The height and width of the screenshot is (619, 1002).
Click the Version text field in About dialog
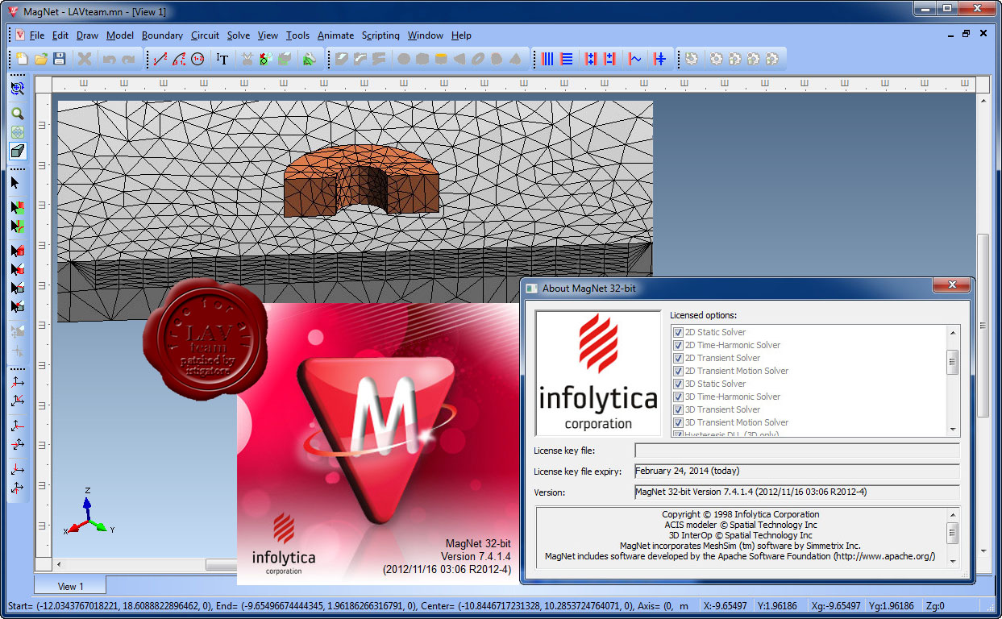click(x=797, y=492)
